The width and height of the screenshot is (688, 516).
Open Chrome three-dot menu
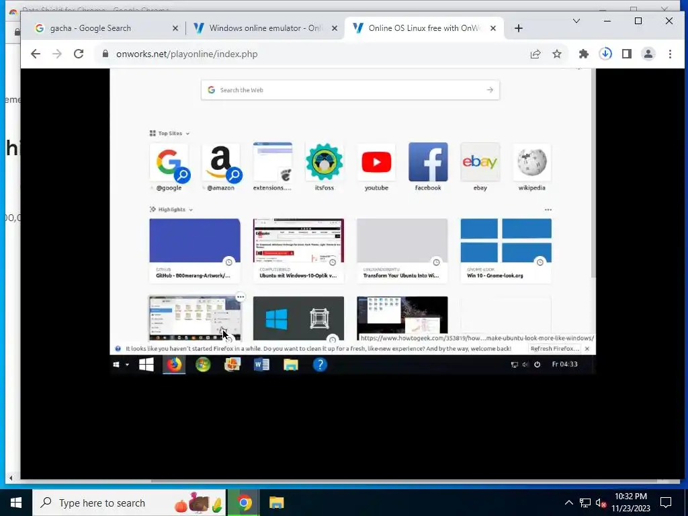[x=670, y=54]
